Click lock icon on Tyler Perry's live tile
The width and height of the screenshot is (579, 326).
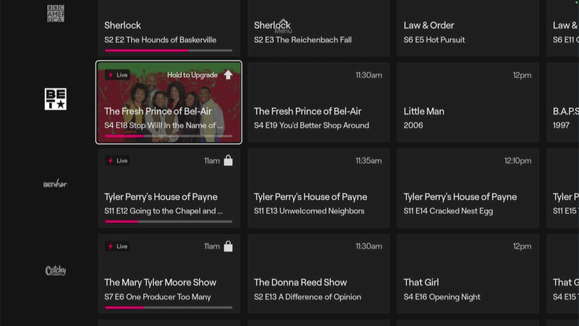coord(228,161)
